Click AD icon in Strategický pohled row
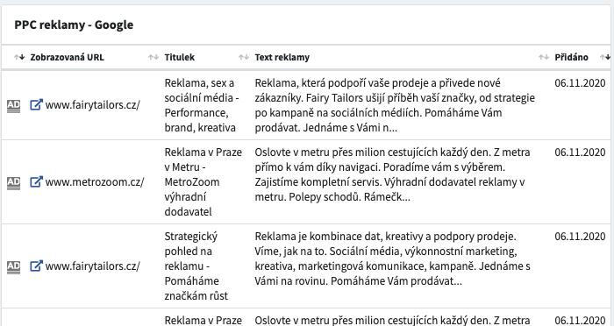Image resolution: width=614 pixels, height=326 pixels. tap(13, 267)
